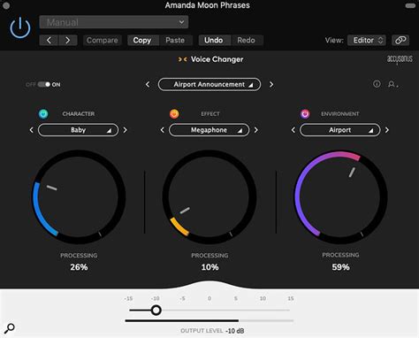Viewport: 419px width, 338px height.
Task: Go to next preset with right arrow
Action: click(x=68, y=40)
